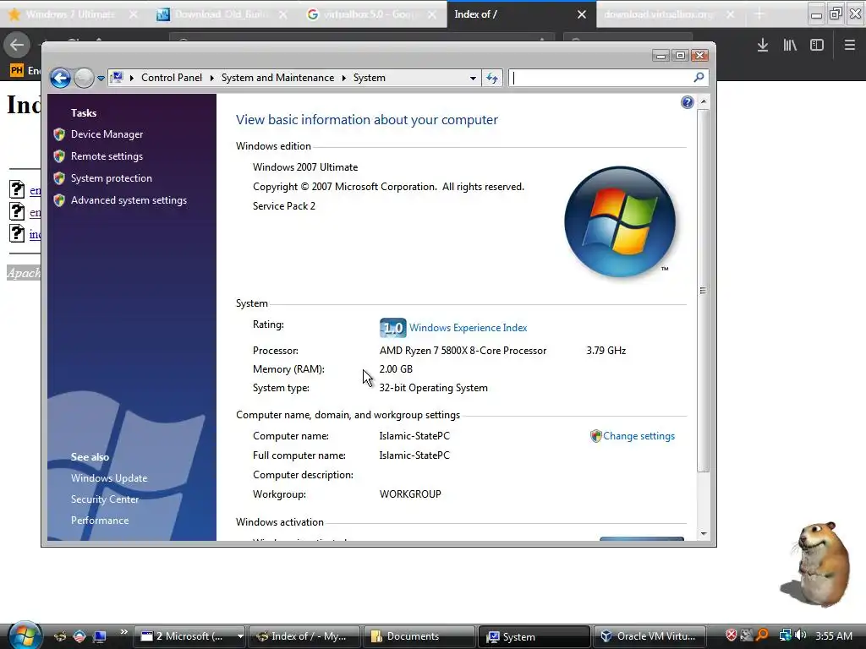Open System protection
866x649 pixels.
point(111,178)
